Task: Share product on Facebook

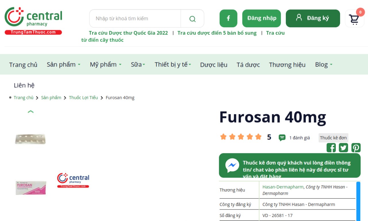Action: (x=331, y=148)
